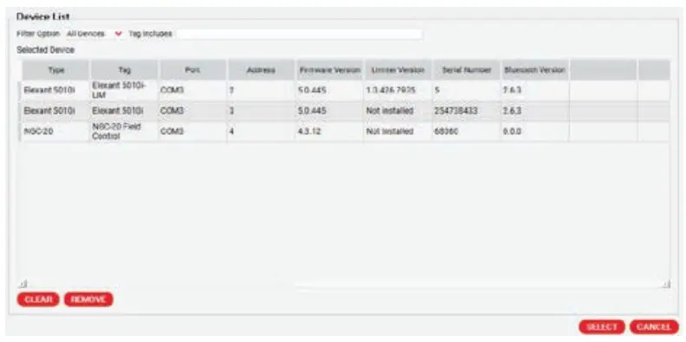Confirm with the SELECT button
The height and width of the screenshot is (342, 686).
click(602, 326)
